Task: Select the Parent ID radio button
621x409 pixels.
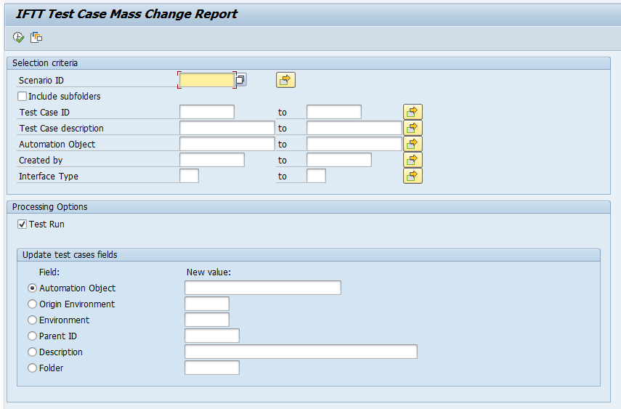Action: point(33,336)
